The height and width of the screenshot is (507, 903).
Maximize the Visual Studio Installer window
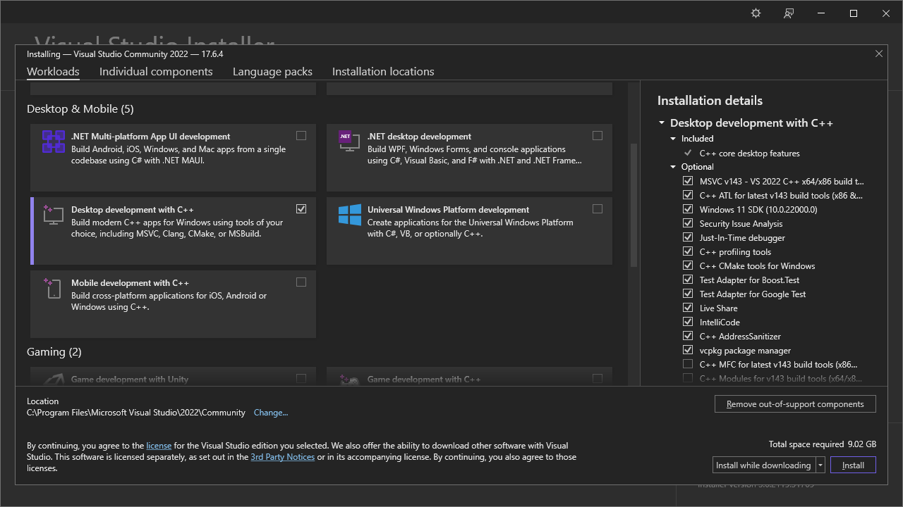854,13
